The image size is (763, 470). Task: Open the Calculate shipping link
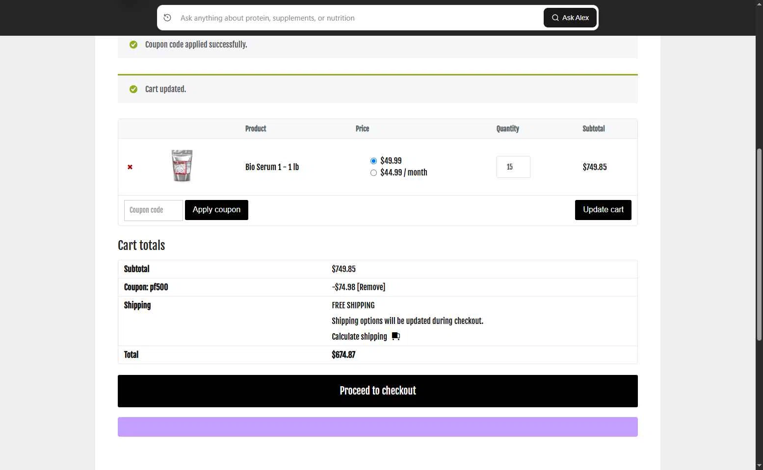pyautogui.click(x=359, y=337)
